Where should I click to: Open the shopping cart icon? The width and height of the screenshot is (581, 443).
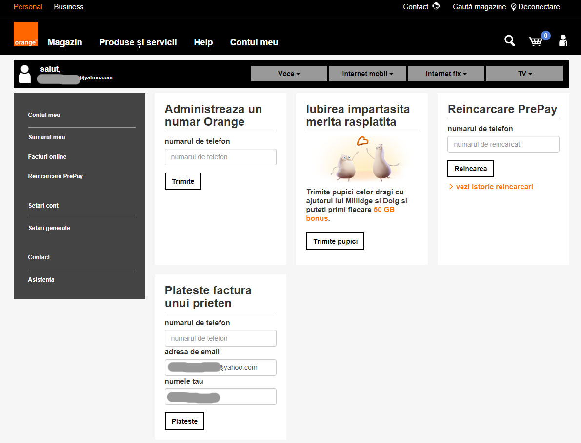536,41
